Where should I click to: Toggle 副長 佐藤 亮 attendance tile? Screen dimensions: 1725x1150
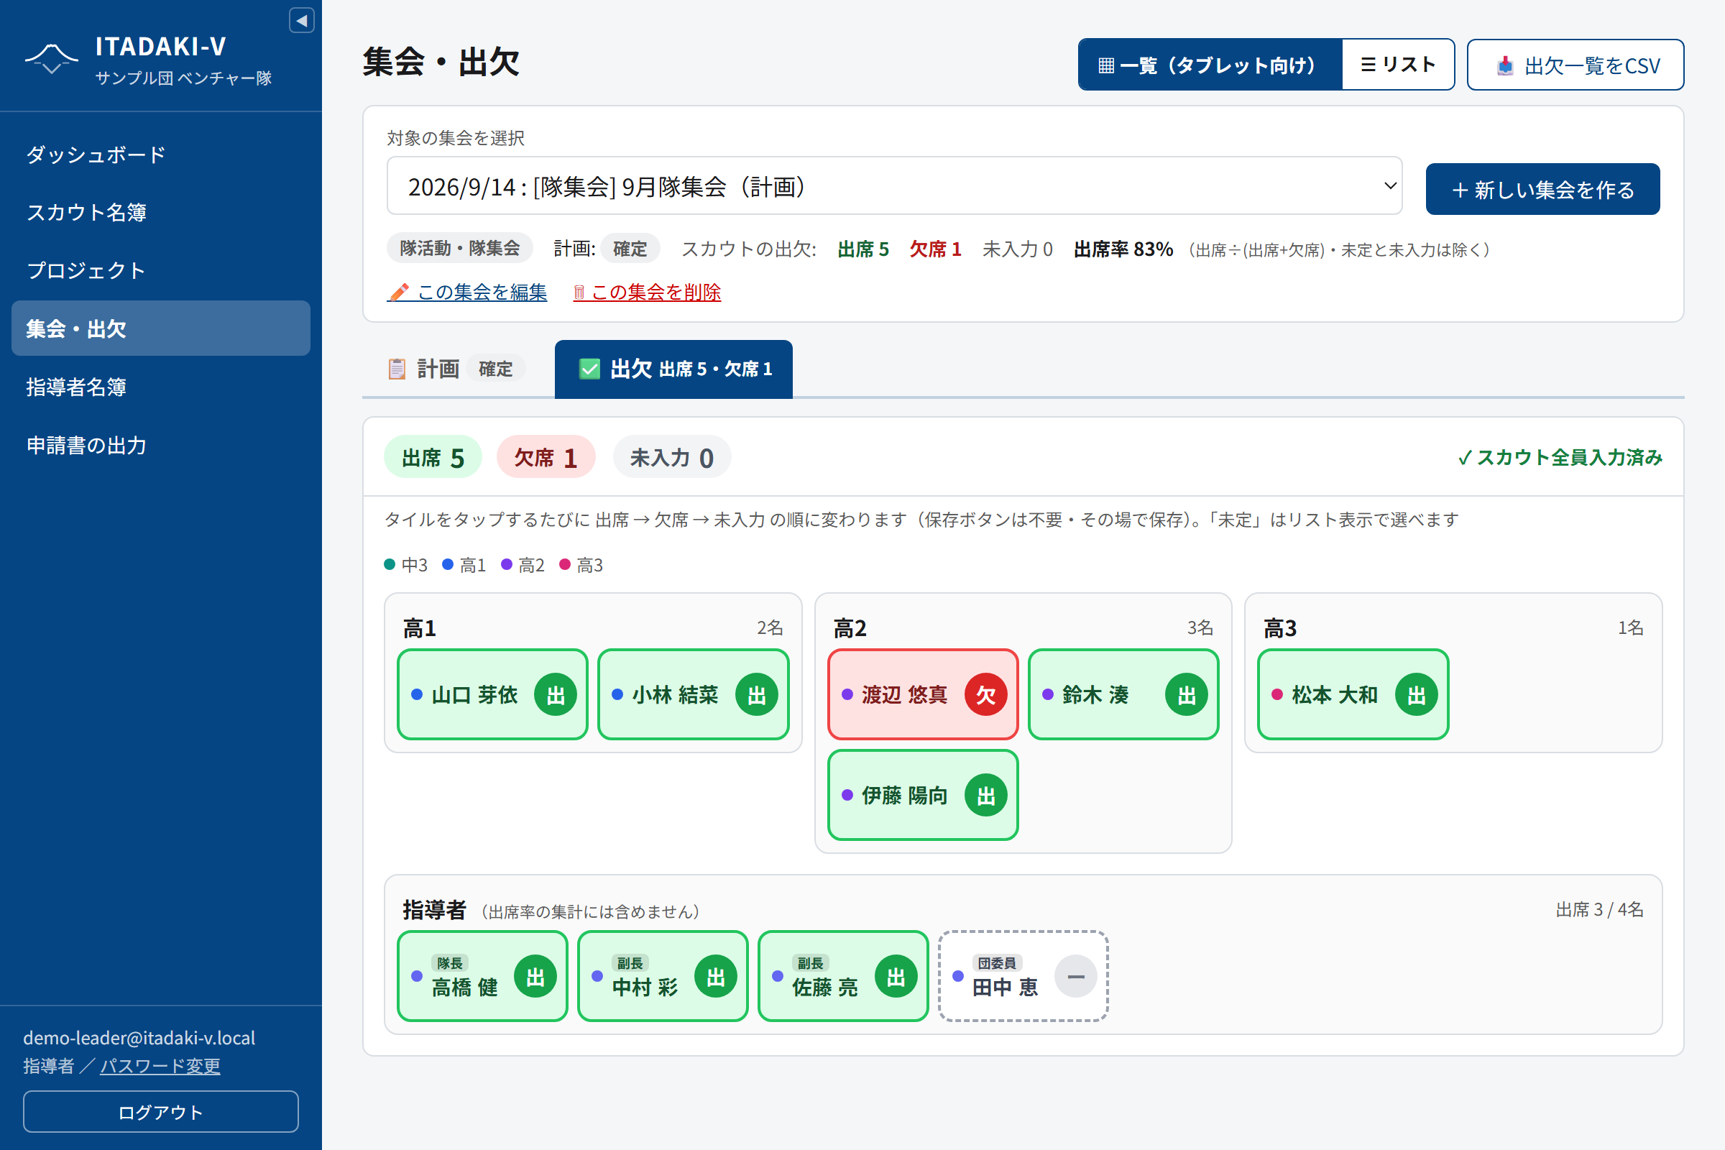843,976
